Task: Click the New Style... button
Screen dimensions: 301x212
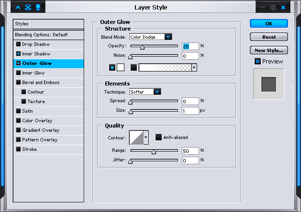Action: click(x=269, y=50)
